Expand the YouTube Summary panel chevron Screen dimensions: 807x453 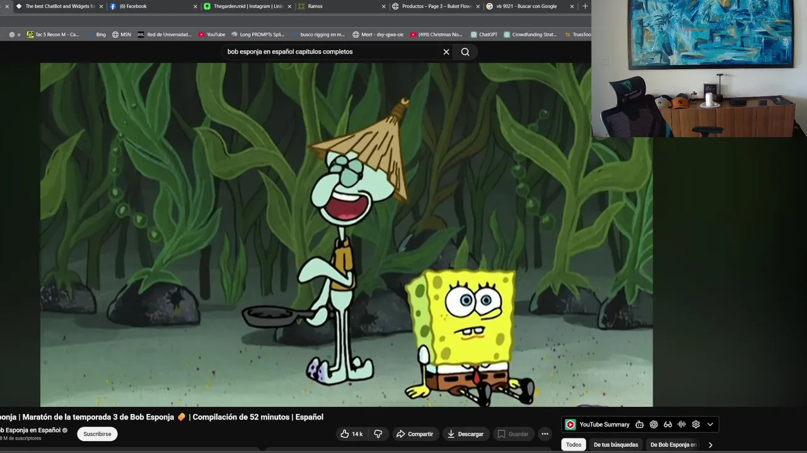tap(710, 425)
